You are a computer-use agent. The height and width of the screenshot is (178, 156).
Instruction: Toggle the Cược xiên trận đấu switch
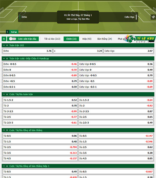point(13,39)
